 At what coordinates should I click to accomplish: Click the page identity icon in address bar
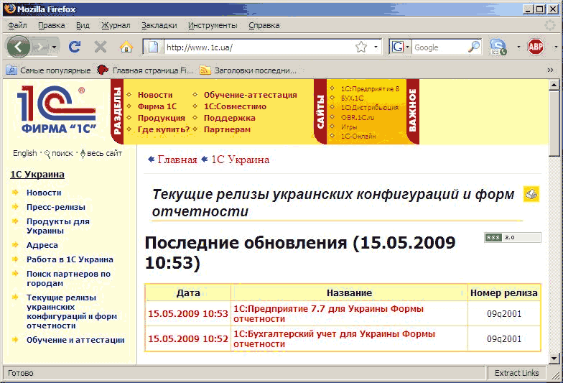(154, 47)
